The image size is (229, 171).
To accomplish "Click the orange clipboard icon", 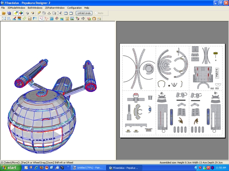I will (x=94, y=19).
